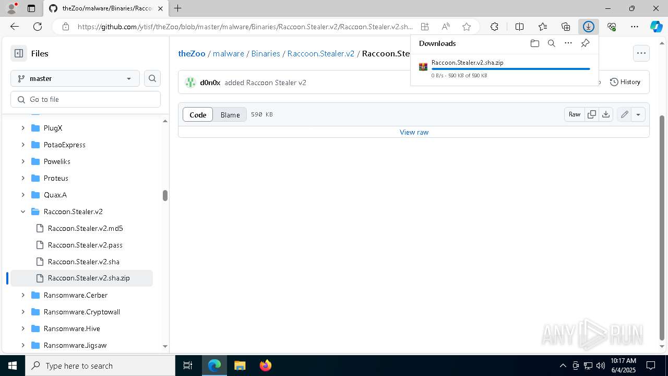Screen dimensions: 668x376
Task: Open the edit options dropdown arrow
Action: click(x=638, y=114)
